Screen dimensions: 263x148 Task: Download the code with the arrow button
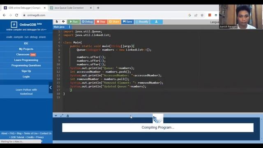click(x=156, y=22)
